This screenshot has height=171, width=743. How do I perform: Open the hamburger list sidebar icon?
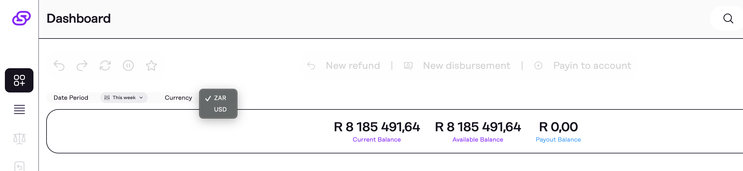pos(19,109)
